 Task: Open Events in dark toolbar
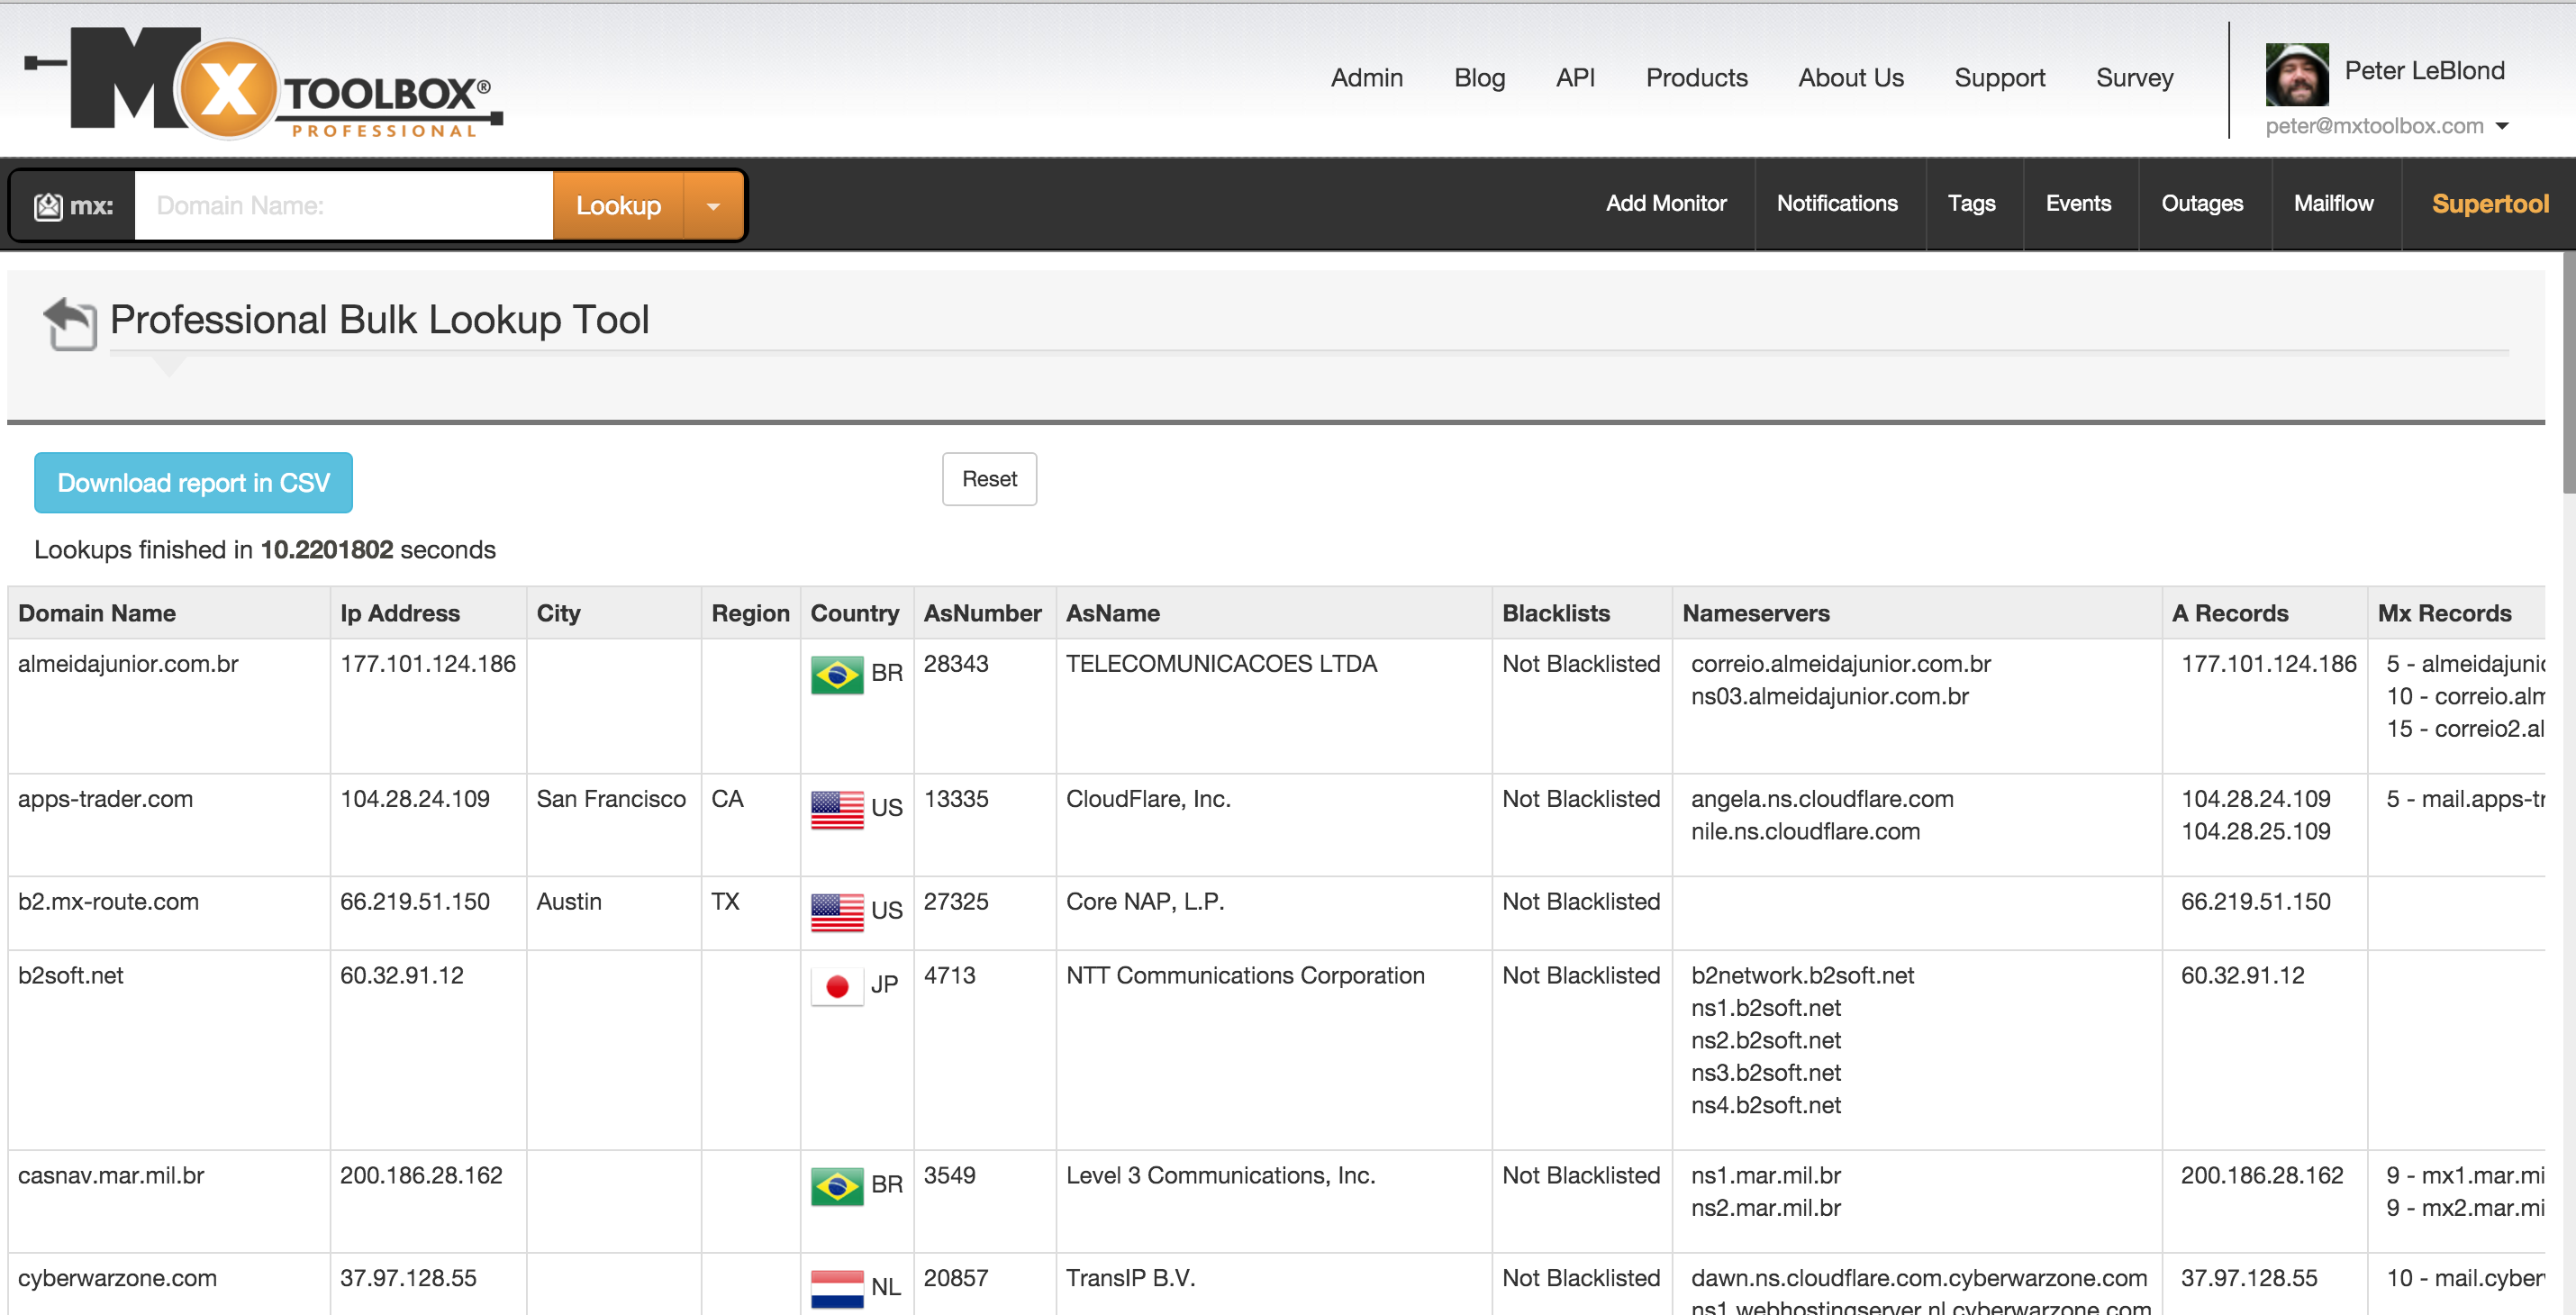pyautogui.click(x=2078, y=204)
